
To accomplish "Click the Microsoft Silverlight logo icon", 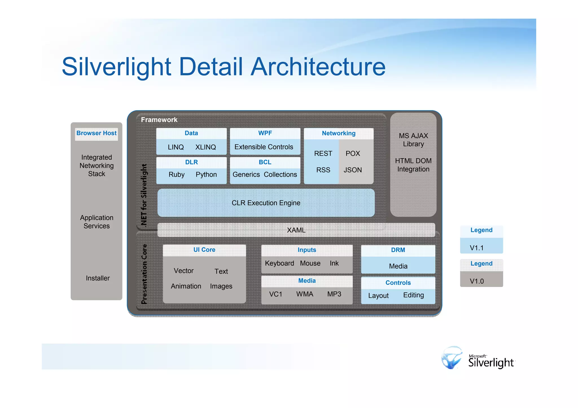I will click(452, 358).
